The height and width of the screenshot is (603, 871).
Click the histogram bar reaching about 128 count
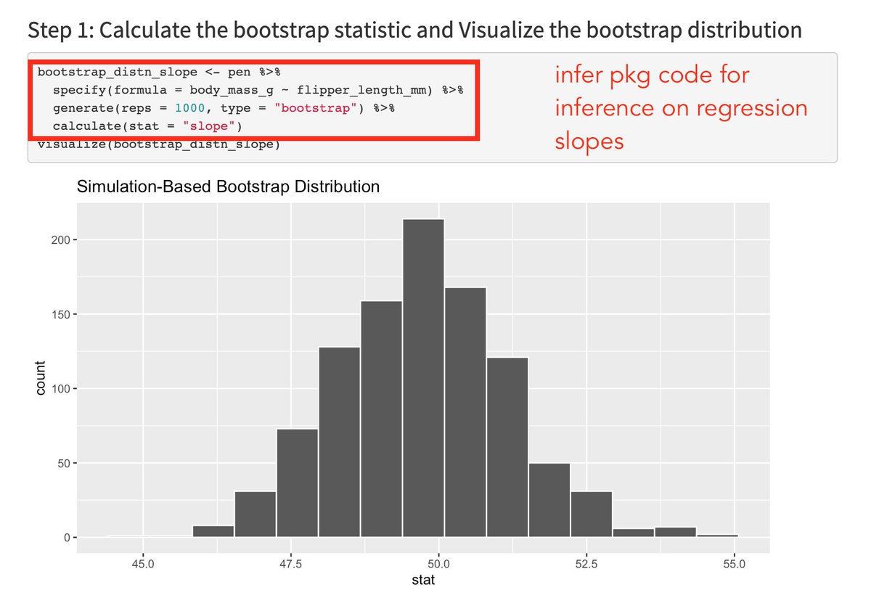340,442
